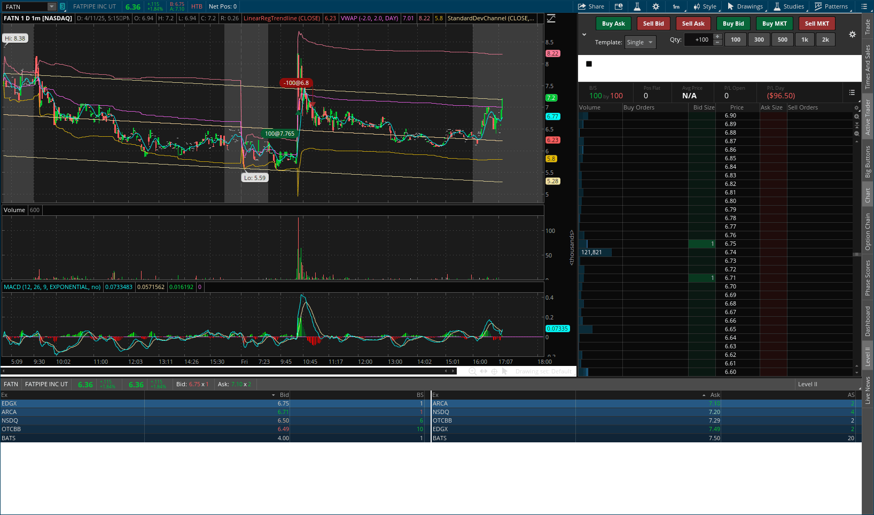Open Active Trader settings gear icon

852,34
